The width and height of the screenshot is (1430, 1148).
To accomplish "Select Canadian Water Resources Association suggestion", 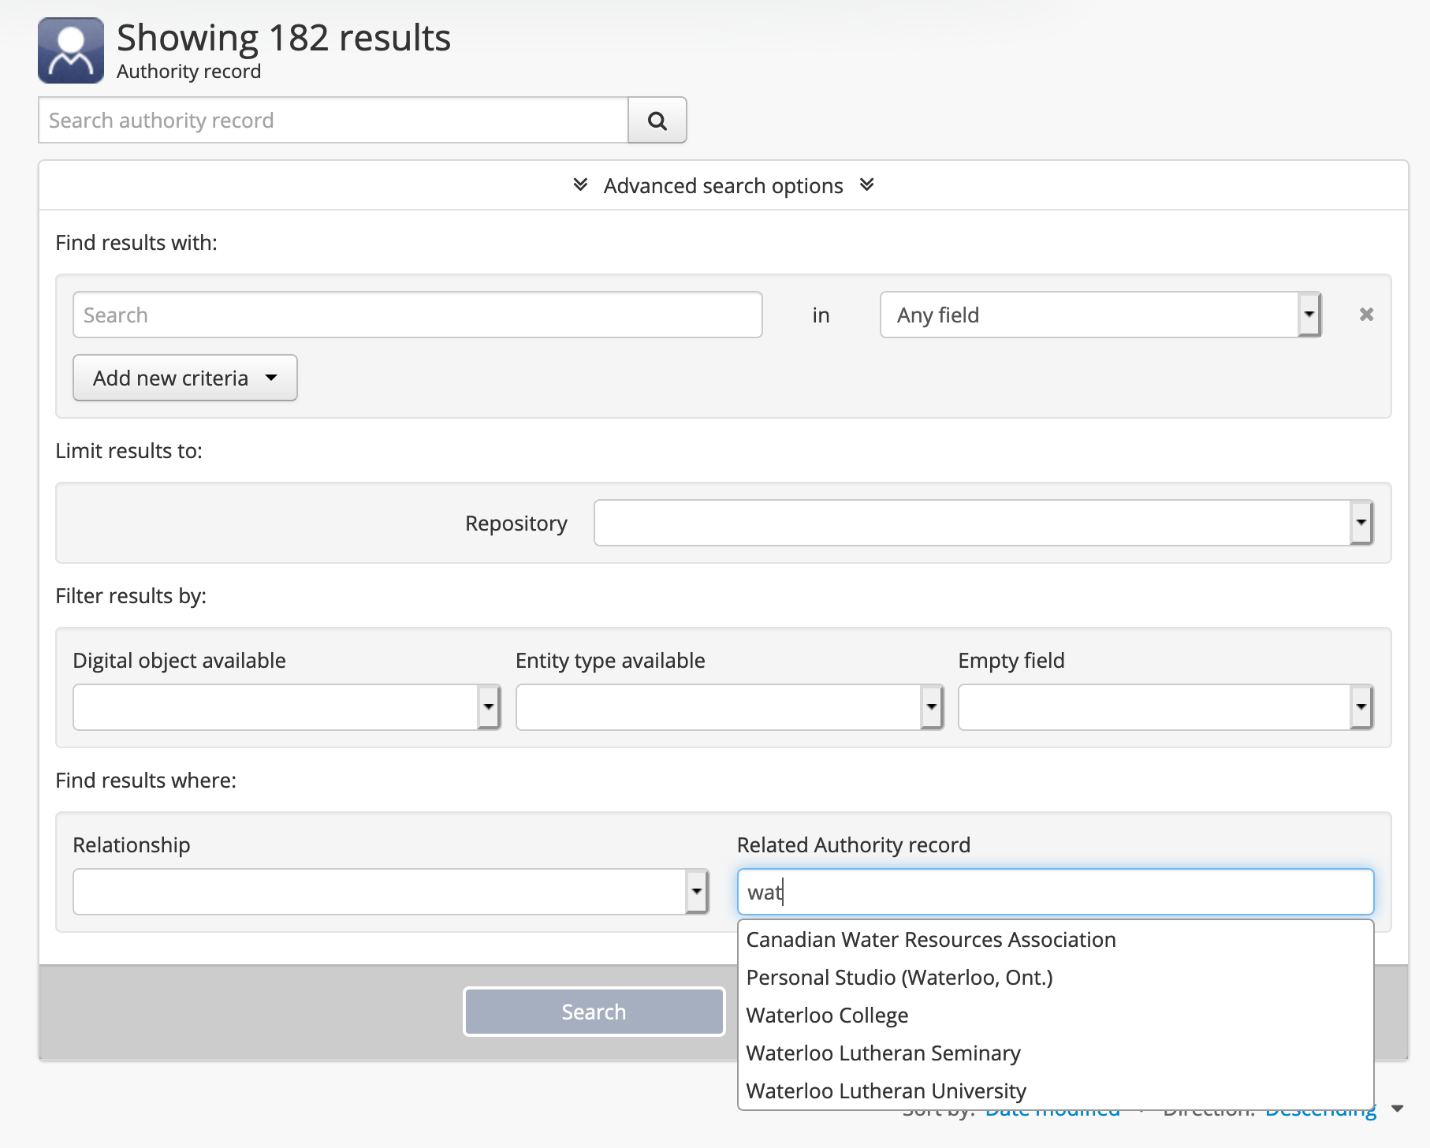I will 930,940.
